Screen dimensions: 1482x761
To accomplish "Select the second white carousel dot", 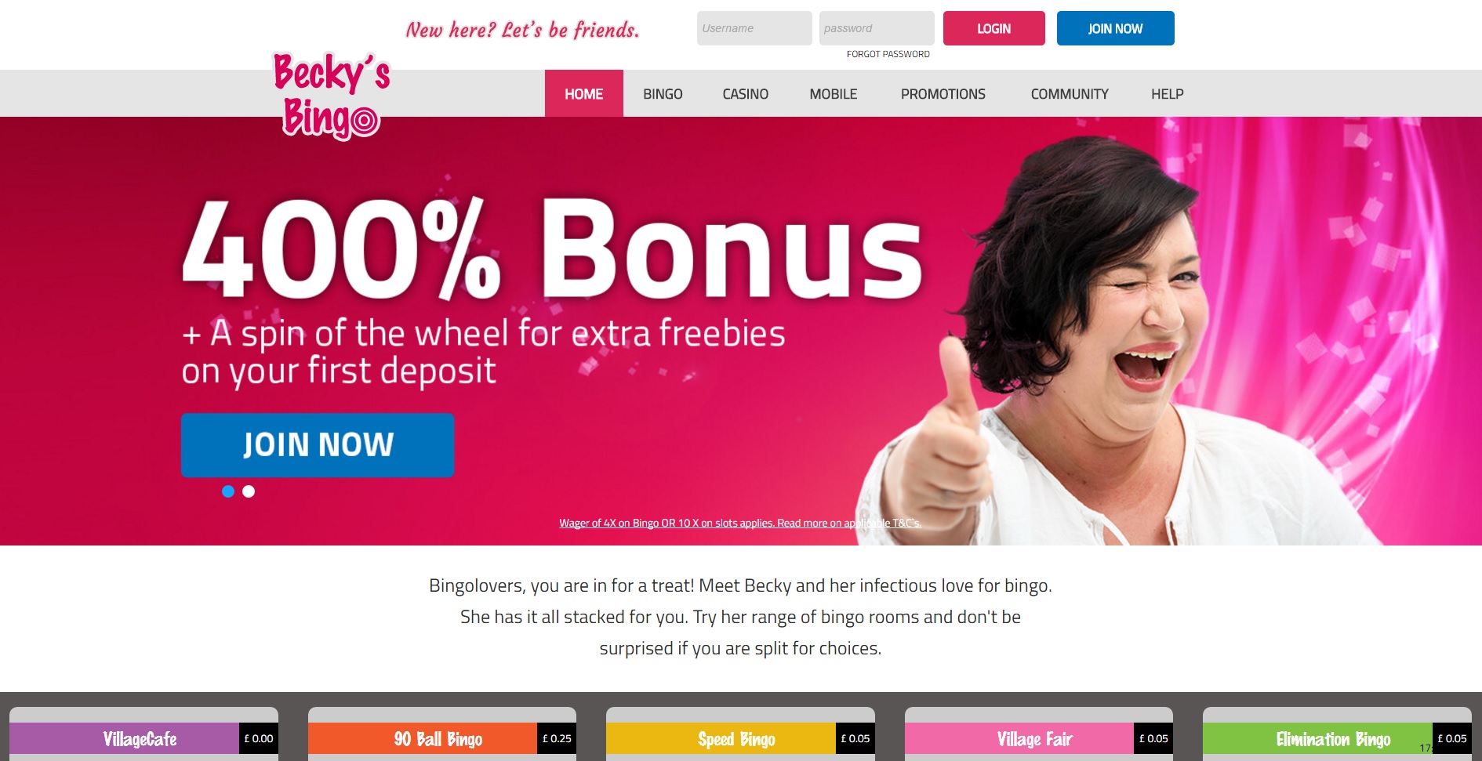I will point(249,491).
